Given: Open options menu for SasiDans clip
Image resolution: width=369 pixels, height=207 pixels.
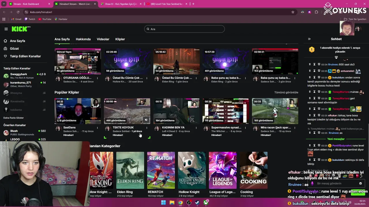Looking at the screenshot, I should pyautogui.click(x=97, y=128).
